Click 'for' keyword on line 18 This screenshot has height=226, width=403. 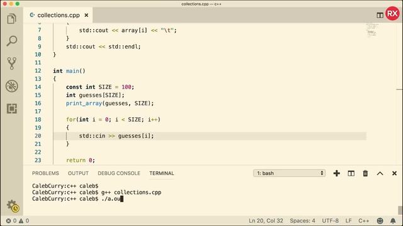point(71,120)
